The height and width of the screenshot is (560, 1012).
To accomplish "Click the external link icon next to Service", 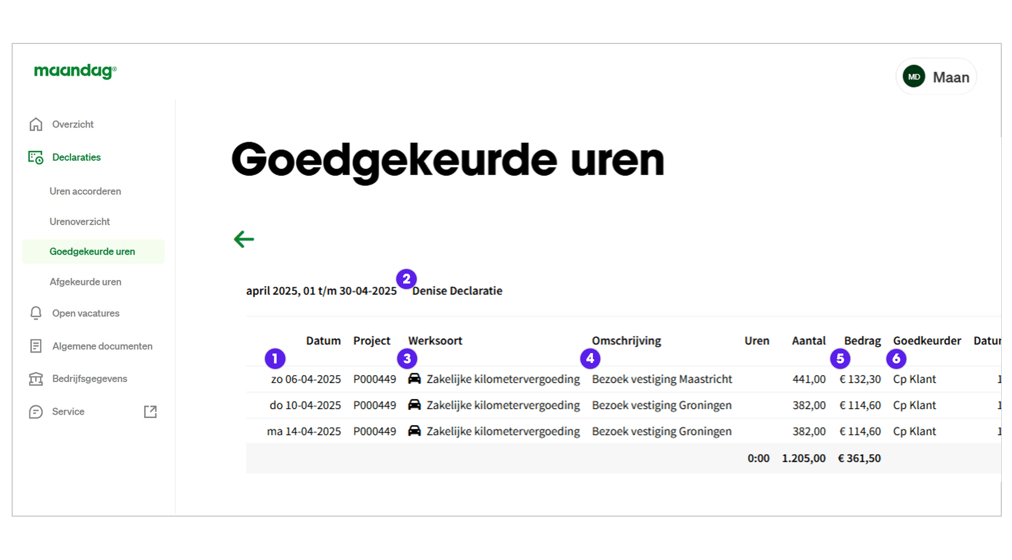I will (150, 411).
